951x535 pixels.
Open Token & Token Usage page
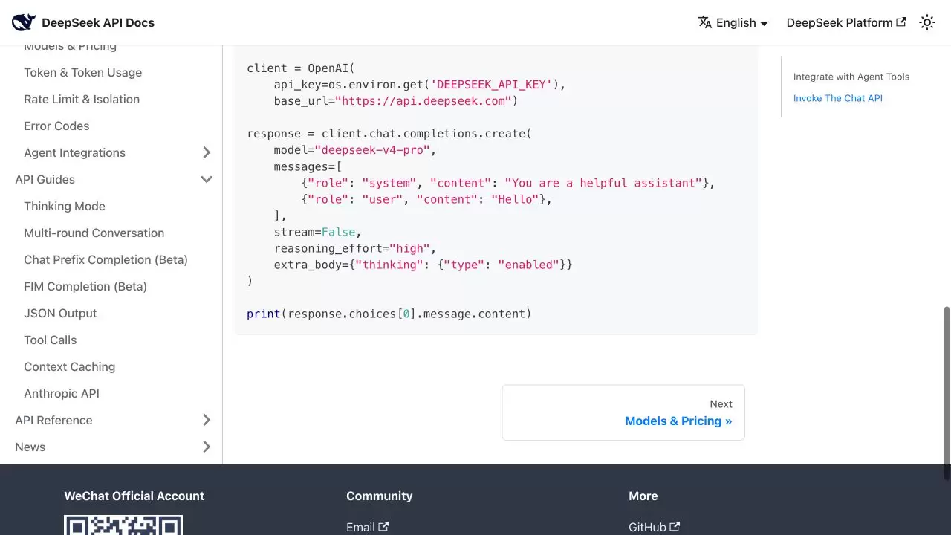(83, 72)
